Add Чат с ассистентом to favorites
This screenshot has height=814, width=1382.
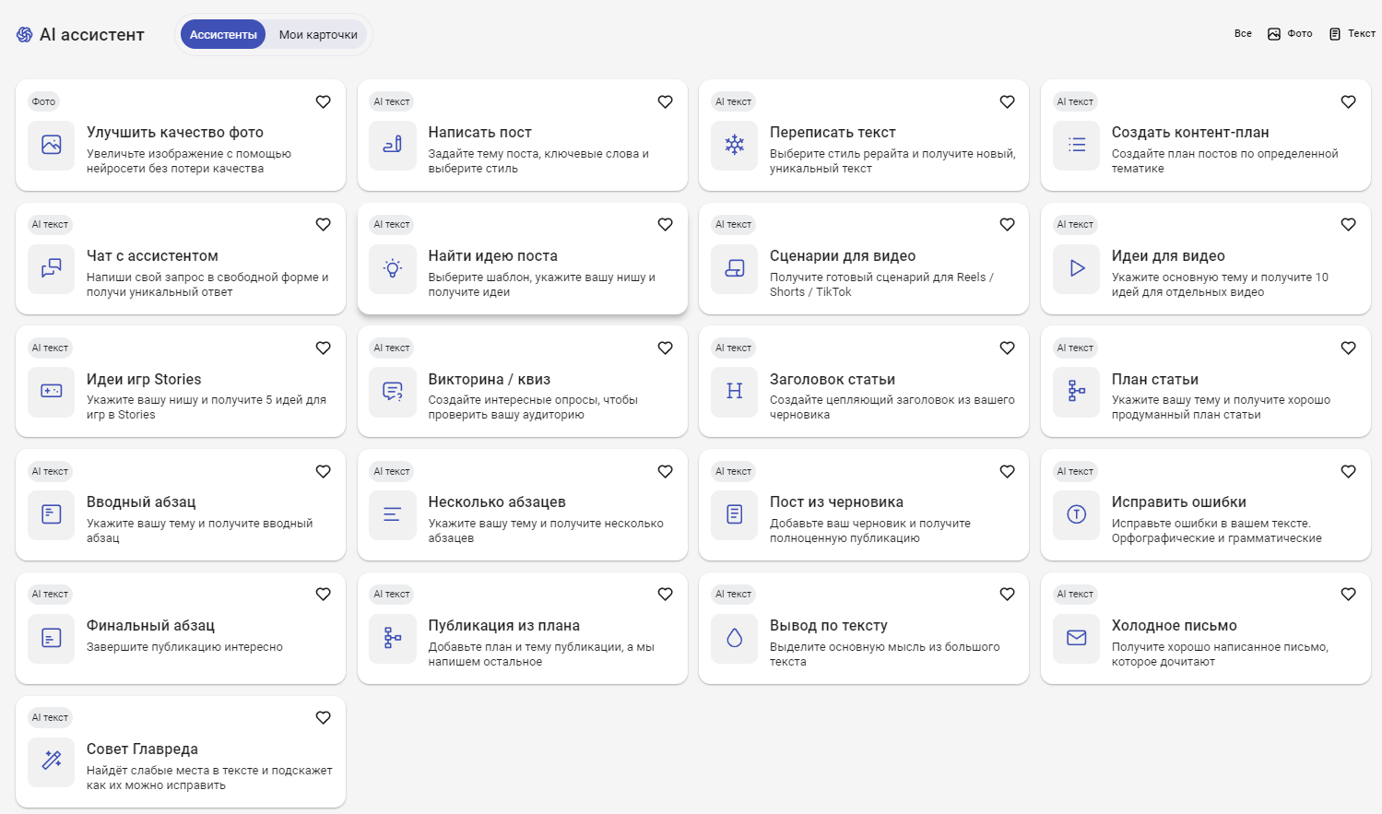click(323, 224)
